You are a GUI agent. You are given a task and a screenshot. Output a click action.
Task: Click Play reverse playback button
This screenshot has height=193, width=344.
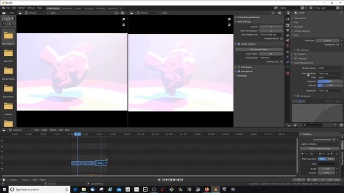coord(171,180)
